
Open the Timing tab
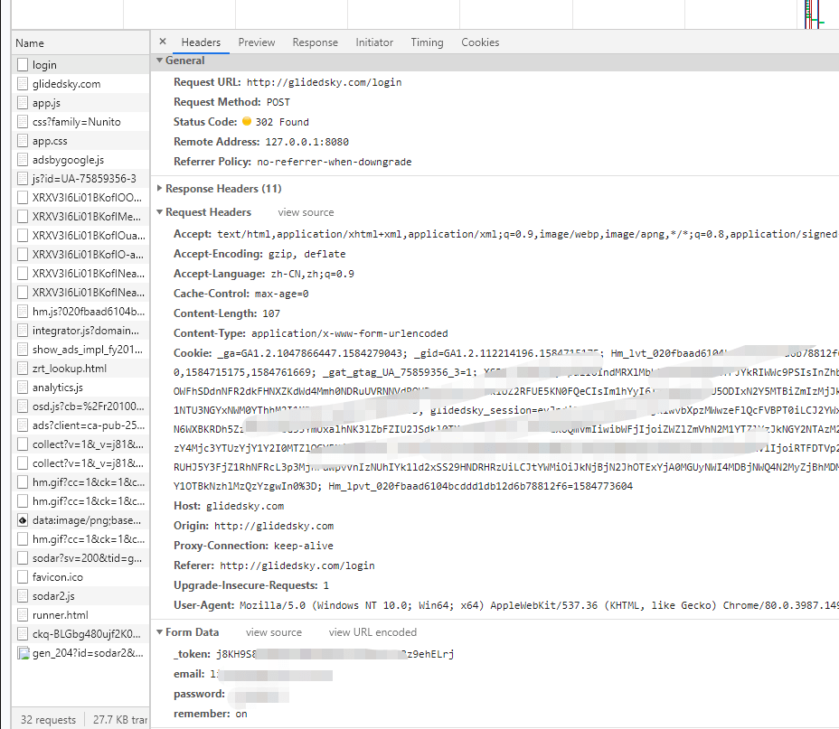pos(427,42)
